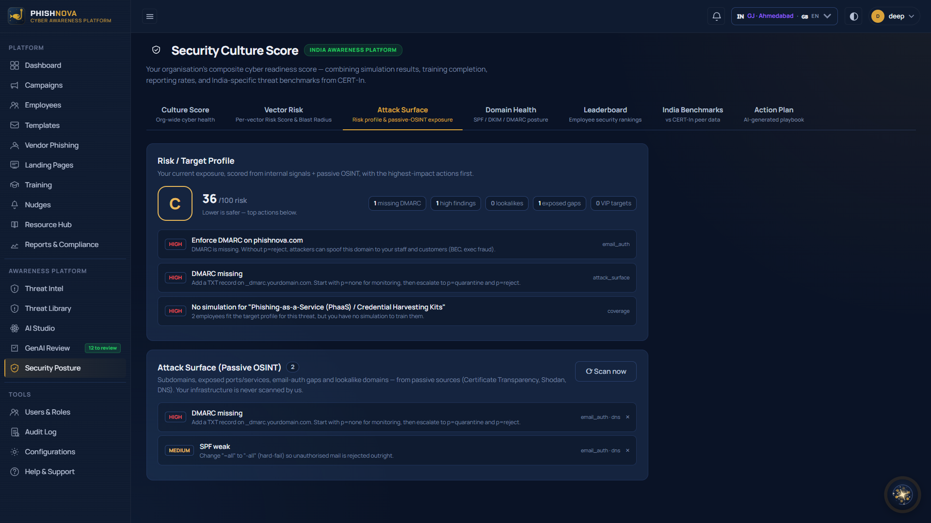Click the 1 high findings chip

(x=456, y=203)
